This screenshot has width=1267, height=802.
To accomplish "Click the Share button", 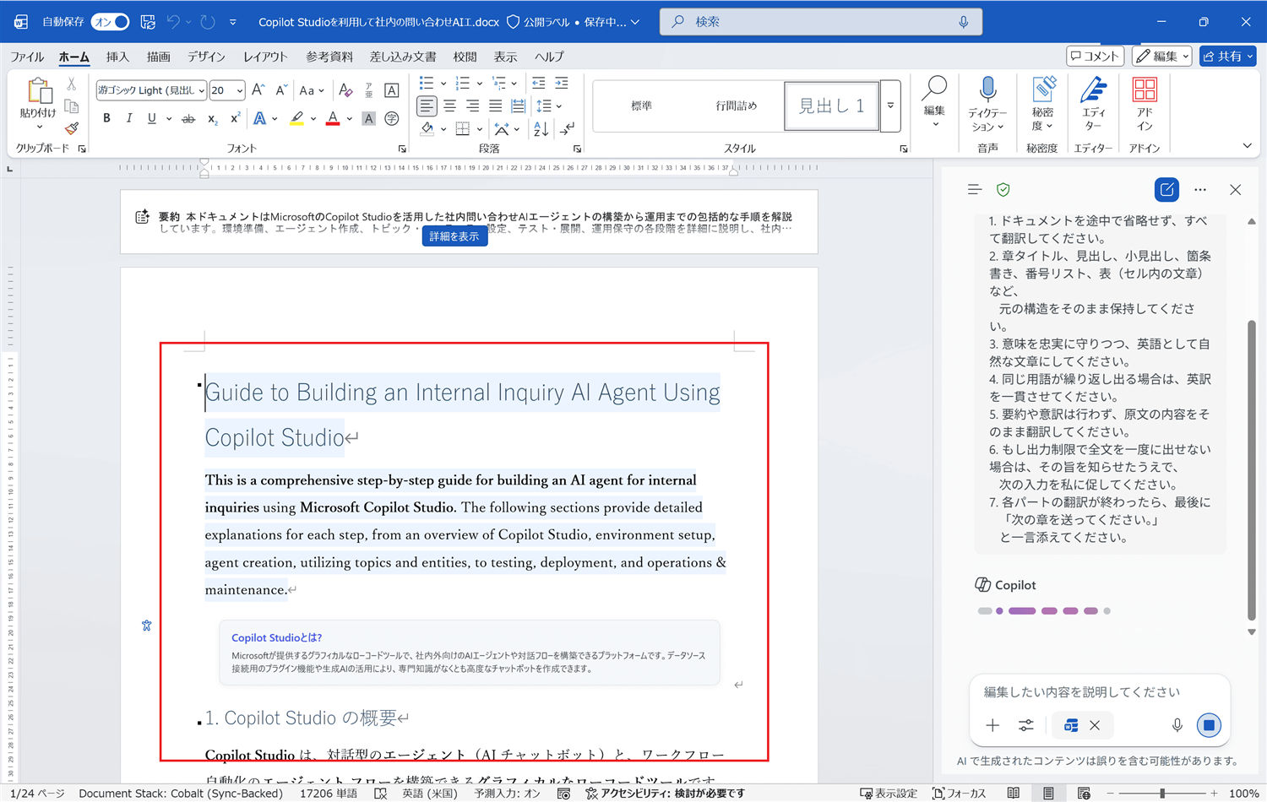I will [x=1227, y=56].
